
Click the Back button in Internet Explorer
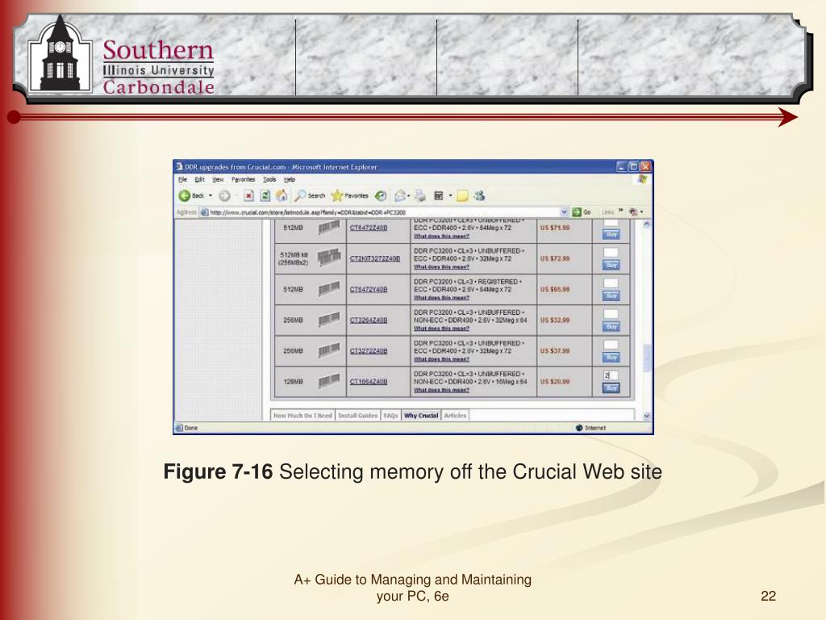point(191,195)
